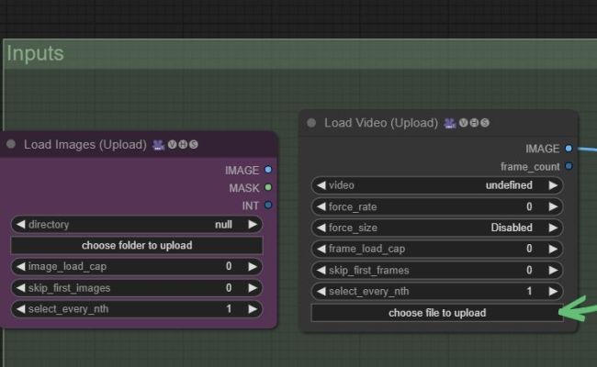Click skip_first_frames value field
Viewport: 597px width, 367px height.
point(436,270)
